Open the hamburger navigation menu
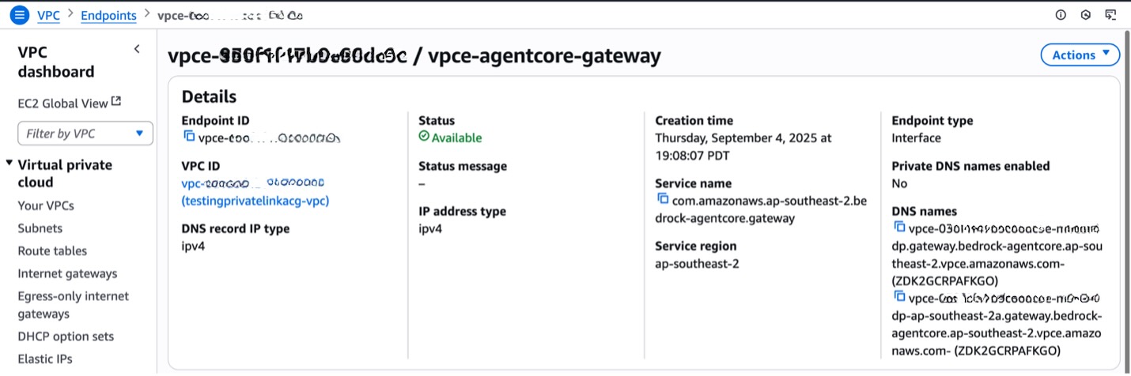 click(x=19, y=15)
